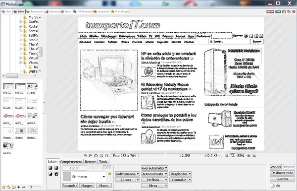
Task: Switch to the Procesador tab
Action: (35, 11)
